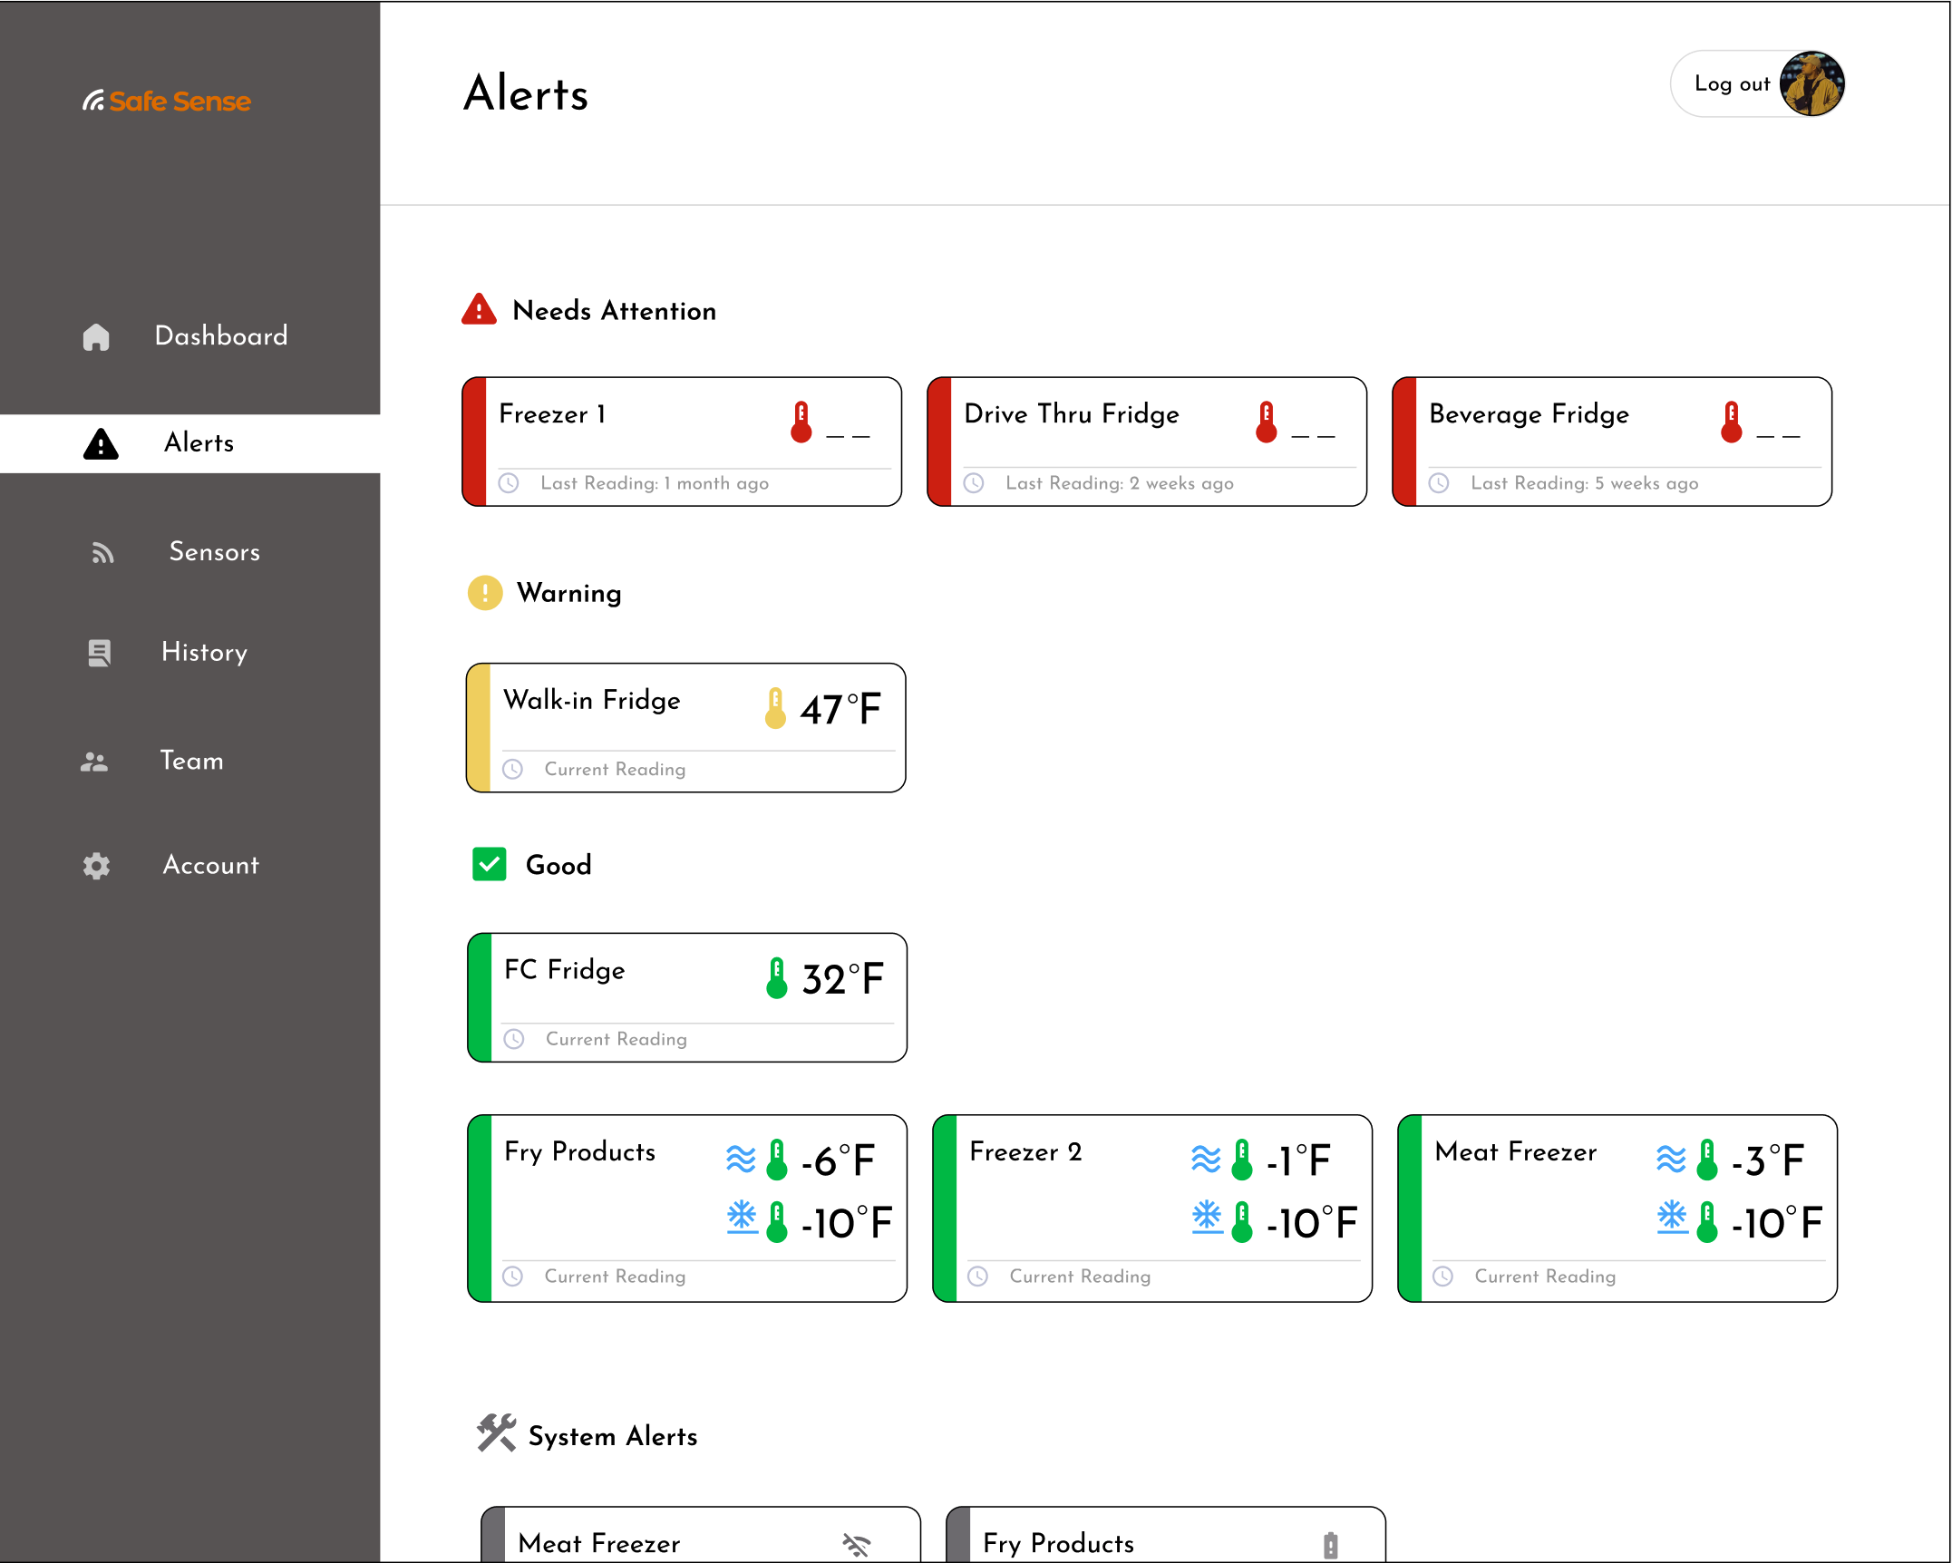Click the History document icon
The height and width of the screenshot is (1563, 1952).
99,653
